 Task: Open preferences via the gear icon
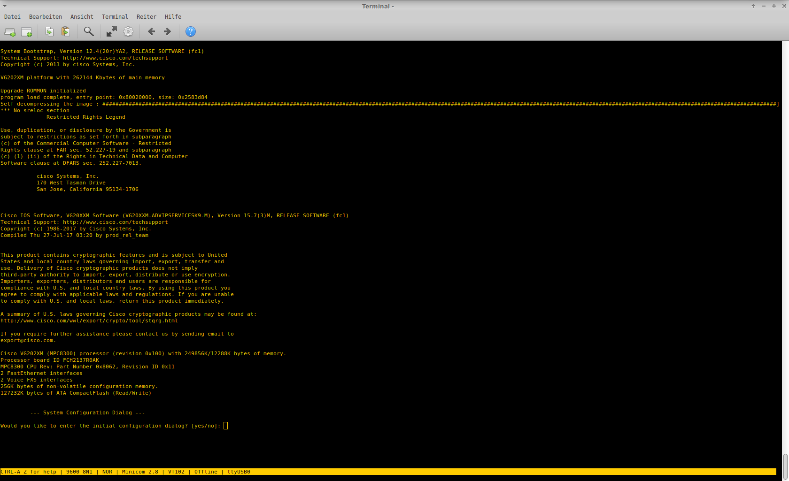click(x=128, y=31)
